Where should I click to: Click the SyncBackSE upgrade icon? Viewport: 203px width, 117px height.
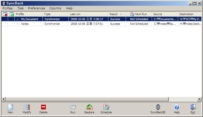point(158,107)
